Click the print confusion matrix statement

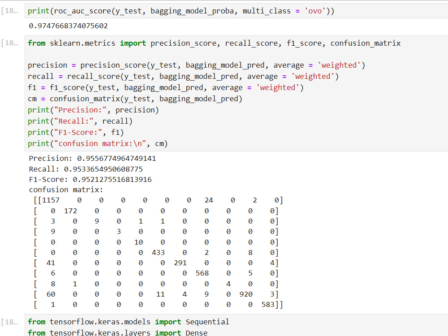pyautogui.click(x=98, y=143)
